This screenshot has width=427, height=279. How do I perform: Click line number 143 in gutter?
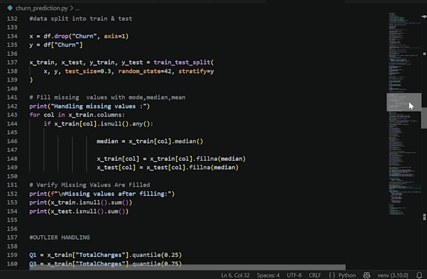13,115
